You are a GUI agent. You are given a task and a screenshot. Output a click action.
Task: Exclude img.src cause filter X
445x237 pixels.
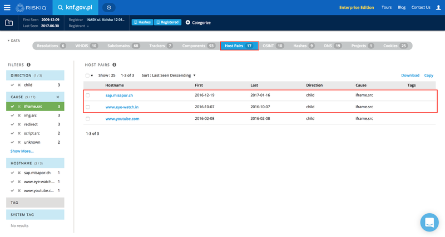pyautogui.click(x=19, y=115)
